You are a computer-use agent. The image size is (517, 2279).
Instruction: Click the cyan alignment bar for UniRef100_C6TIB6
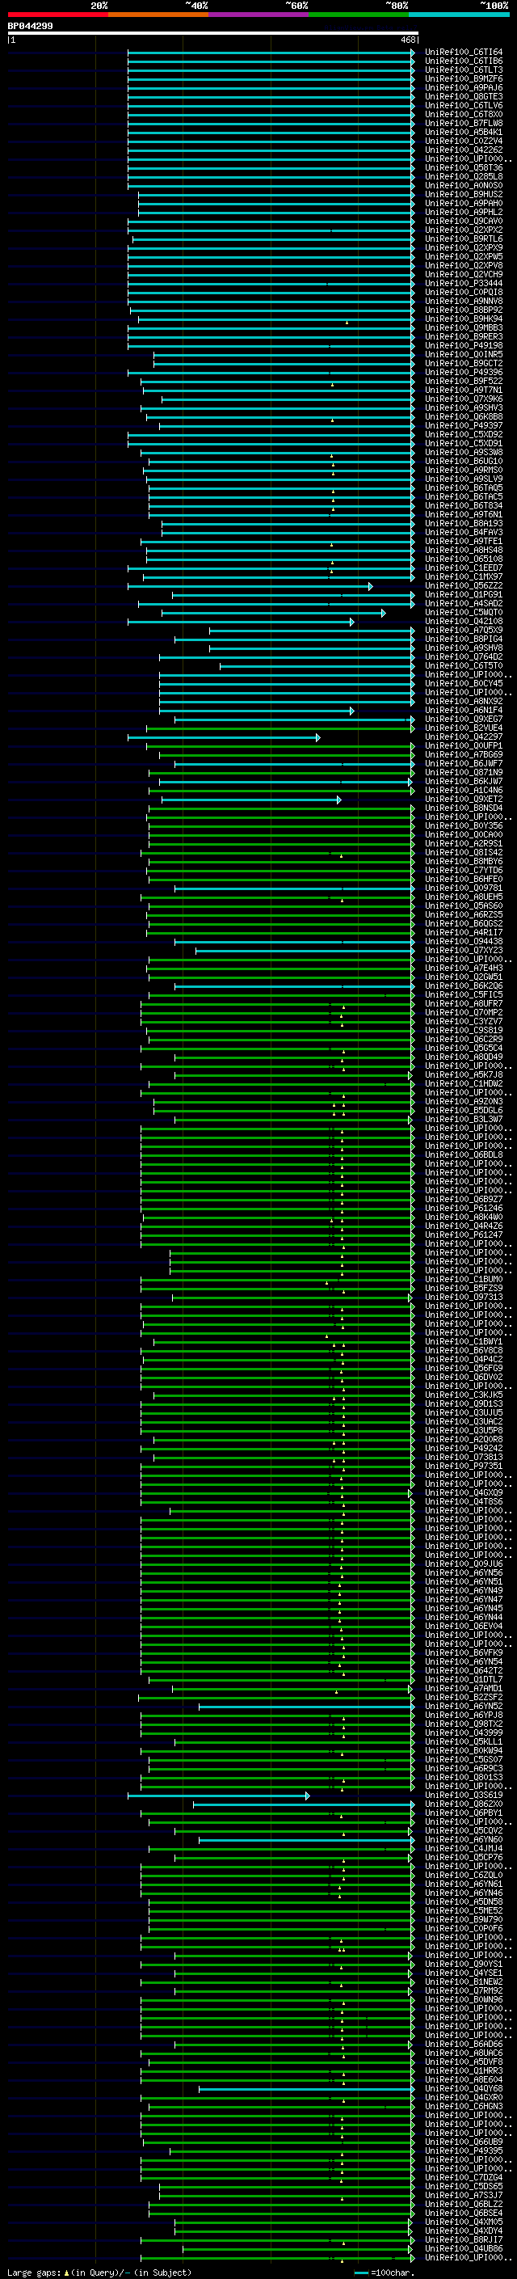(271, 62)
